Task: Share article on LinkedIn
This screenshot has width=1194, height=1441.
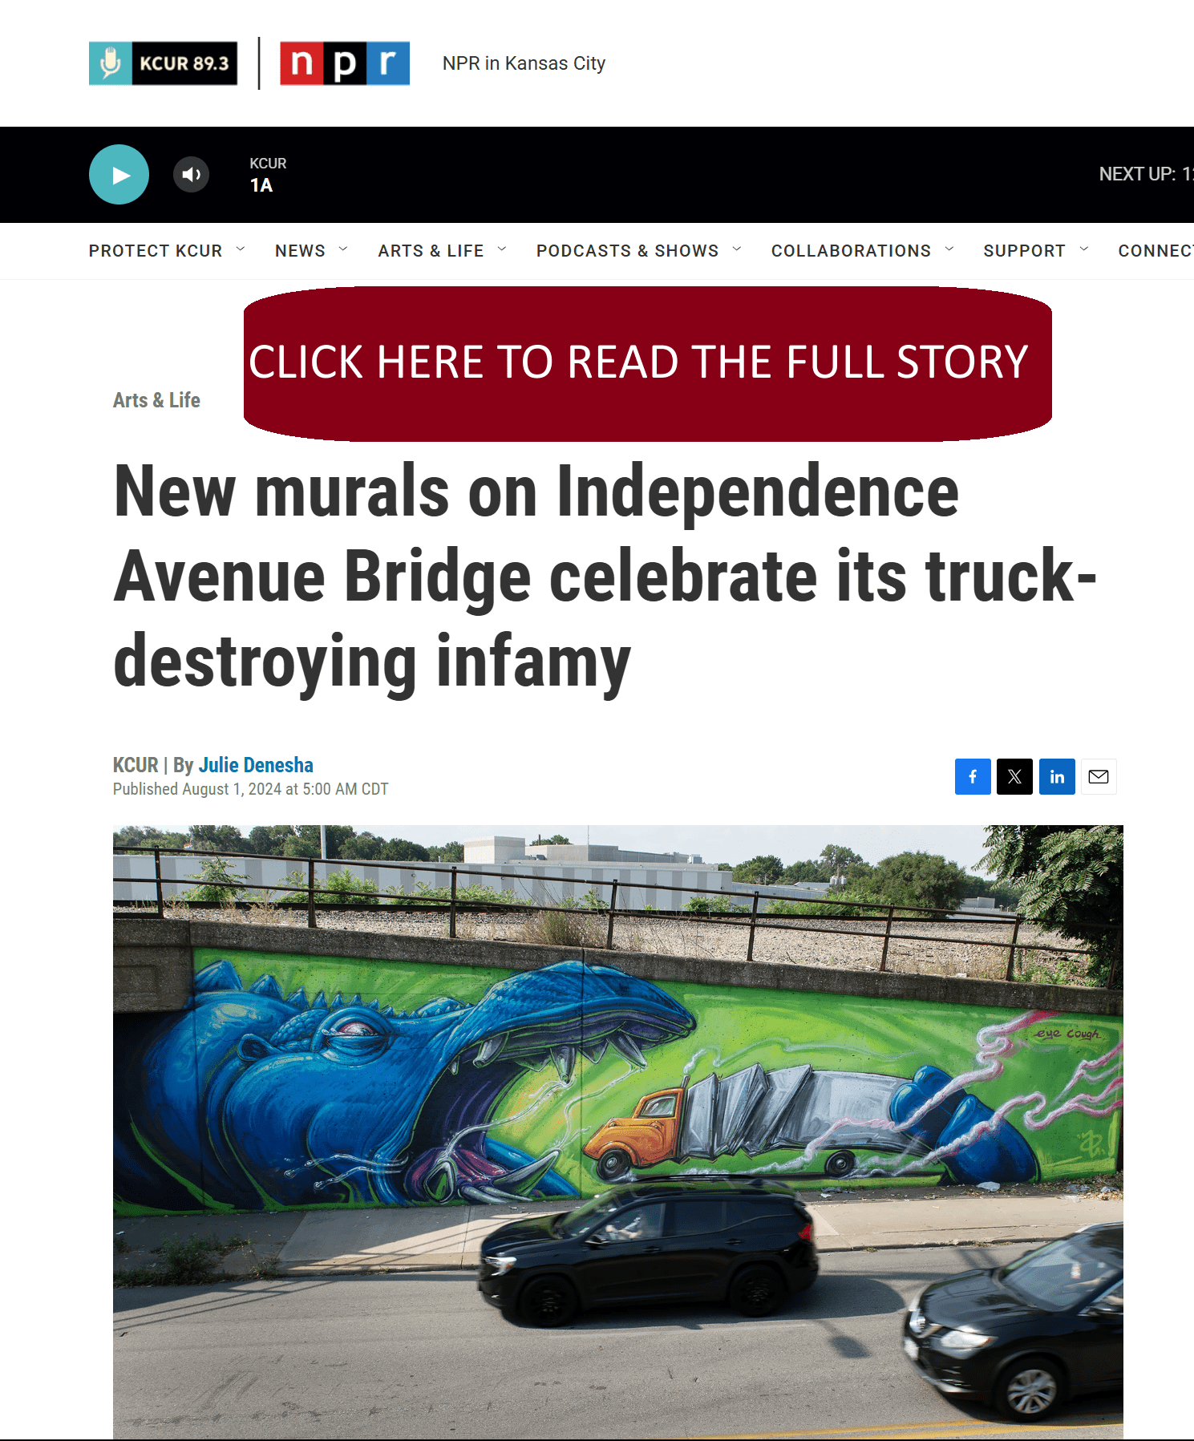Action: point(1057,776)
